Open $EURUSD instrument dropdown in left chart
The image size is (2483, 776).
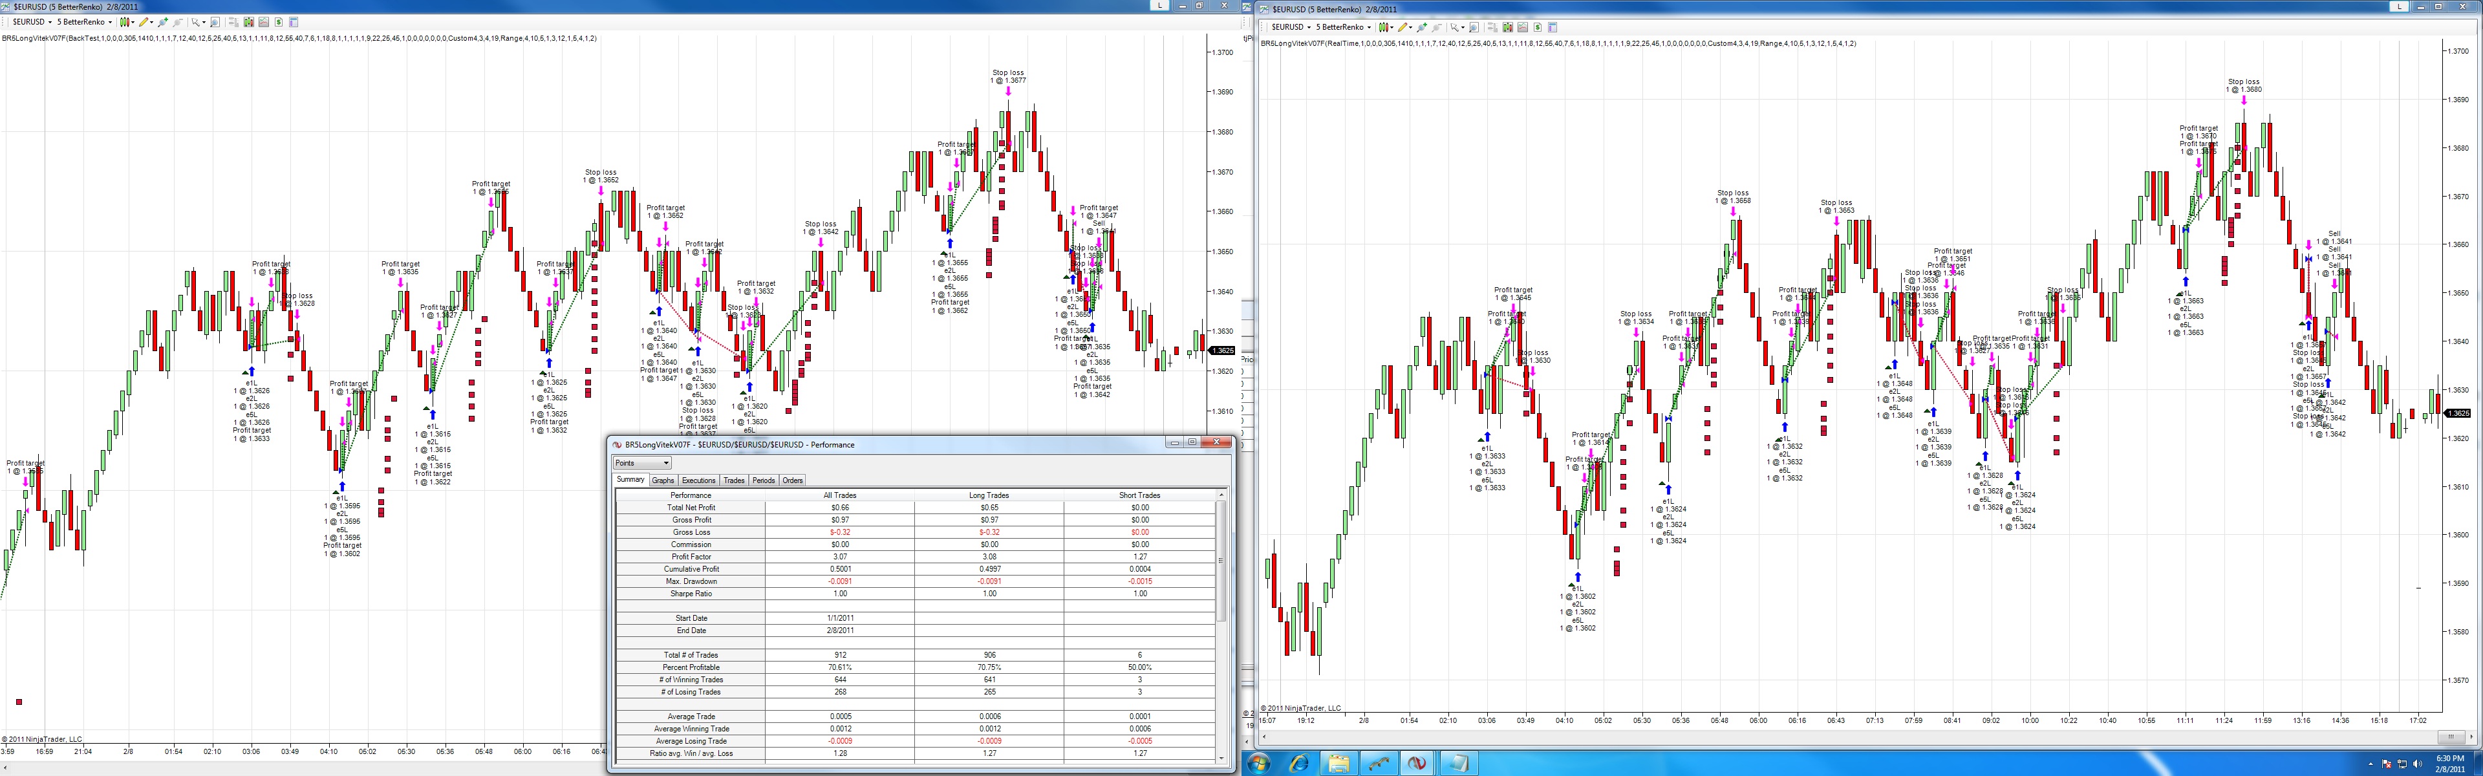click(x=32, y=22)
